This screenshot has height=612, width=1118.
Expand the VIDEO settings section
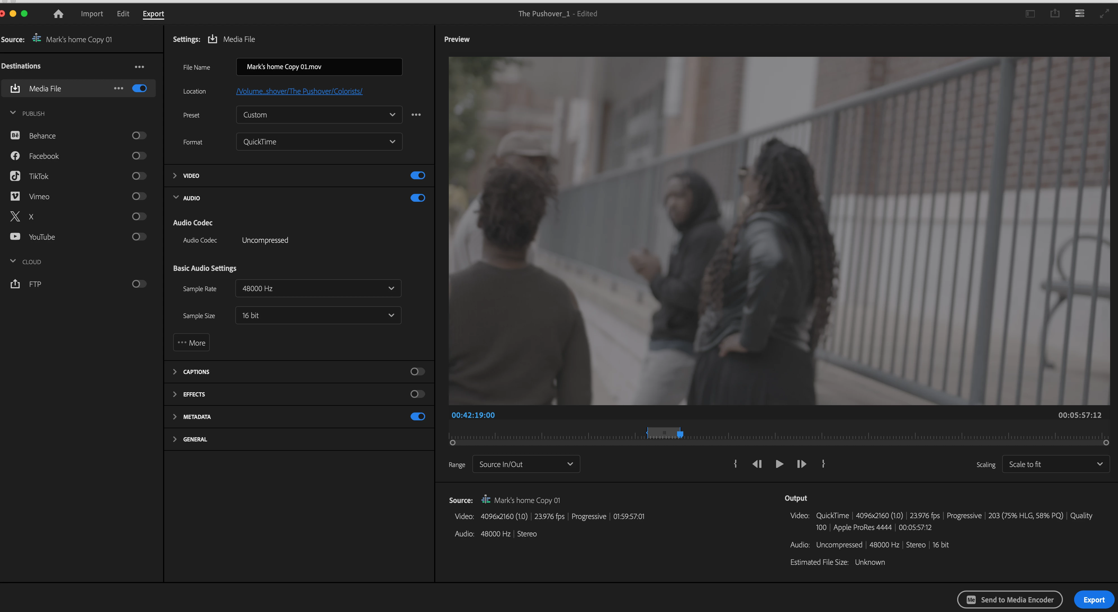click(x=175, y=176)
